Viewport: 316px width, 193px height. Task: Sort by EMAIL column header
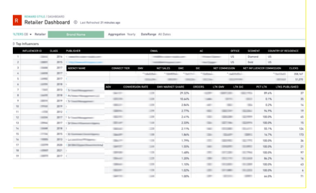[x=154, y=51]
